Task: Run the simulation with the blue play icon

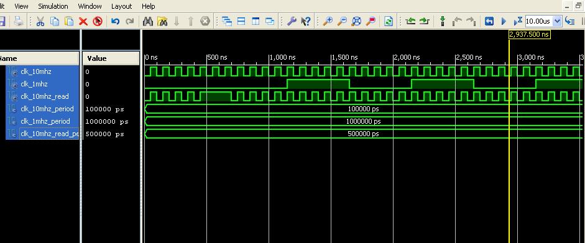Action: click(x=504, y=21)
